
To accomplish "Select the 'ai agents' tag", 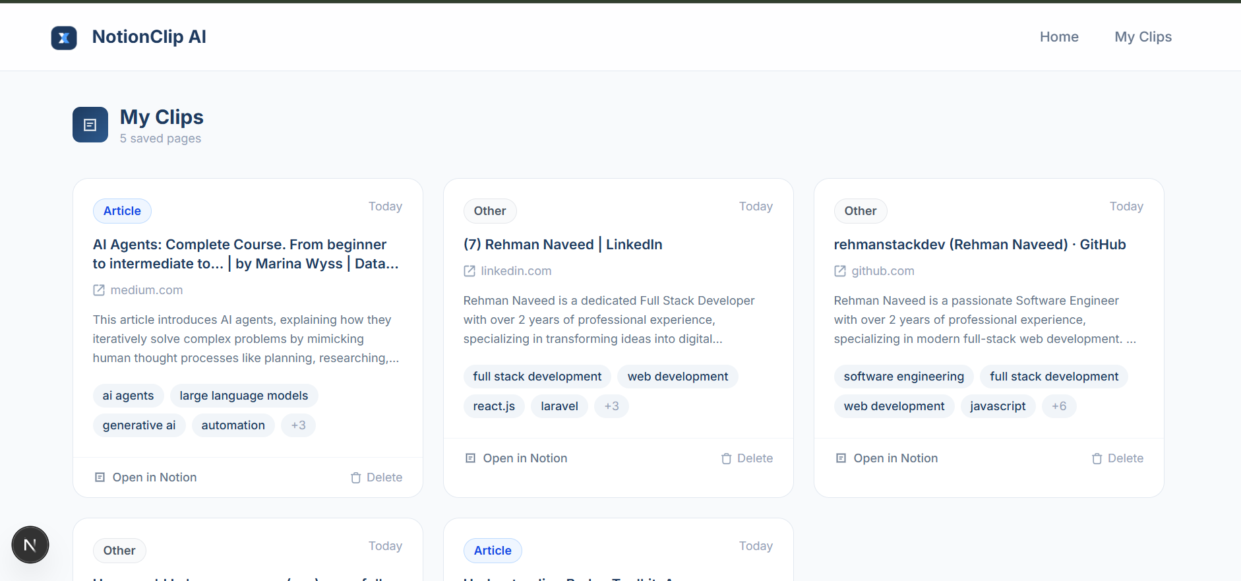I will [x=128, y=396].
